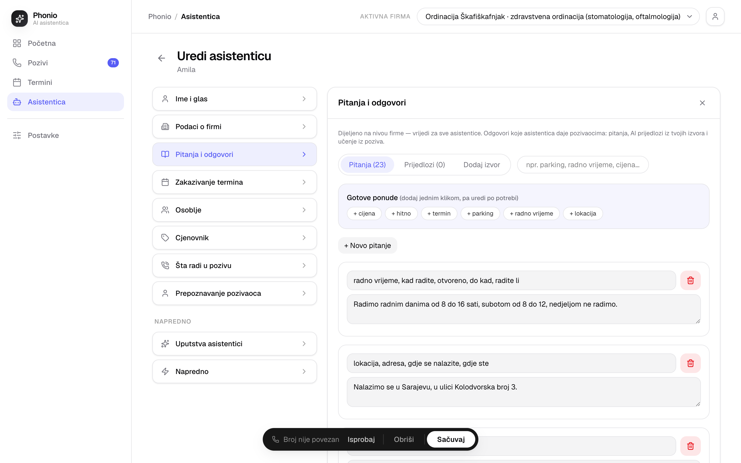Click the phone icon beside Broj nije povezan
This screenshot has height=463, width=741.
coord(276,439)
